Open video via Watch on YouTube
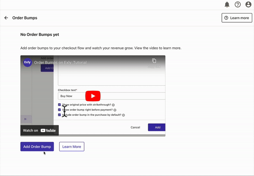Viewport: 254px width, 176px height. point(39,130)
